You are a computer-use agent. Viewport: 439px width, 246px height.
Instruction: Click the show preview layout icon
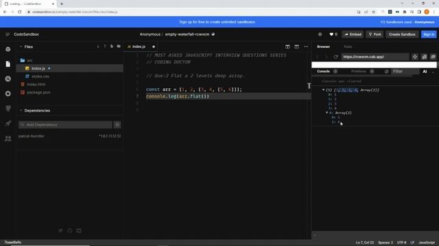pyautogui.click(x=297, y=46)
